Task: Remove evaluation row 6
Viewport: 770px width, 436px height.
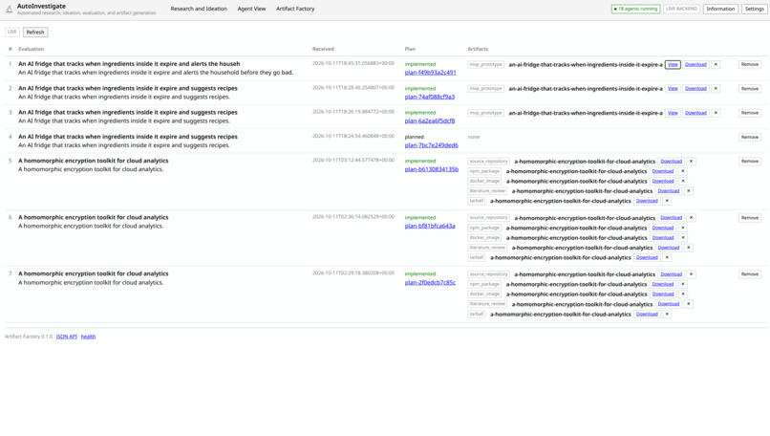Action: (x=750, y=218)
